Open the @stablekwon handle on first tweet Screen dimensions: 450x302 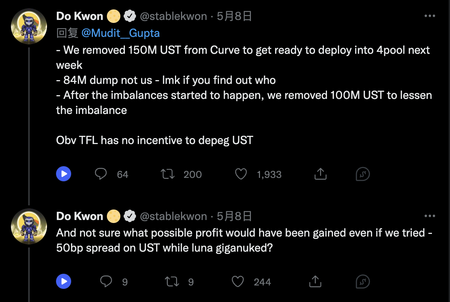[173, 16]
